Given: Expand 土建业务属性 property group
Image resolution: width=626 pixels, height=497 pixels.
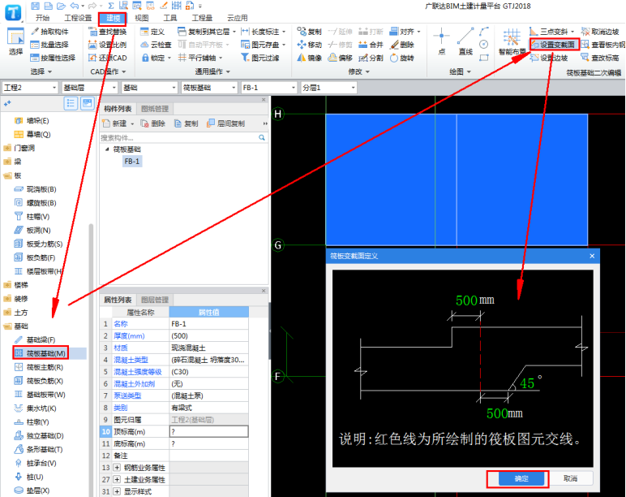Looking at the screenshot, I should 117,479.
